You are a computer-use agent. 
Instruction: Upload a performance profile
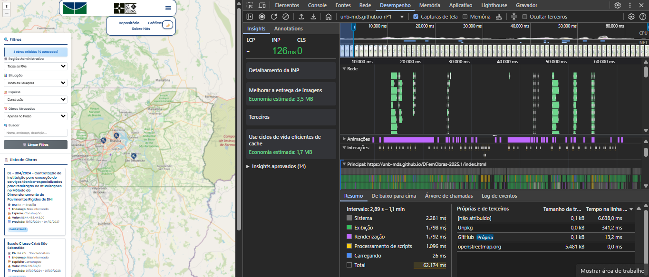point(301,17)
